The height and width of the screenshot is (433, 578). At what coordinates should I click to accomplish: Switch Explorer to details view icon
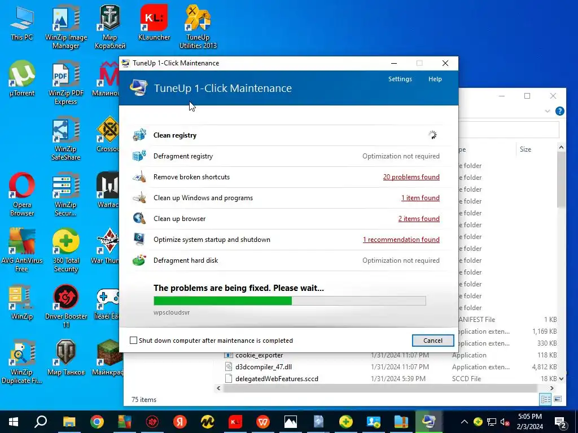click(545, 399)
